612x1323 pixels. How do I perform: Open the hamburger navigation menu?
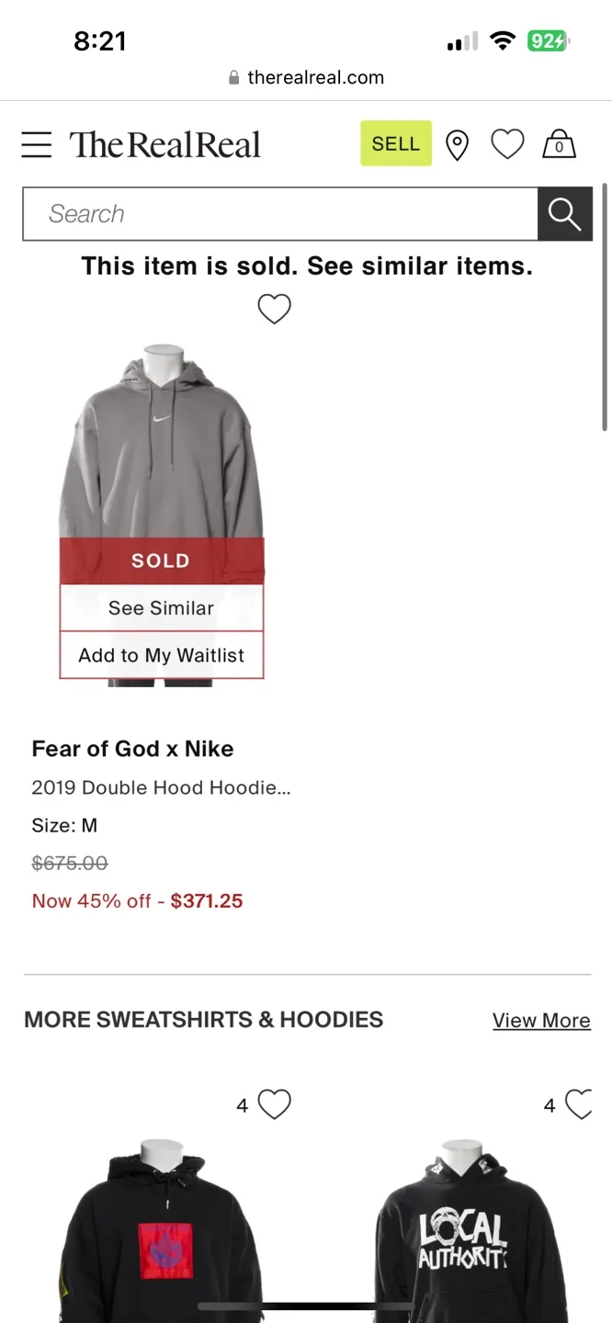(x=36, y=143)
